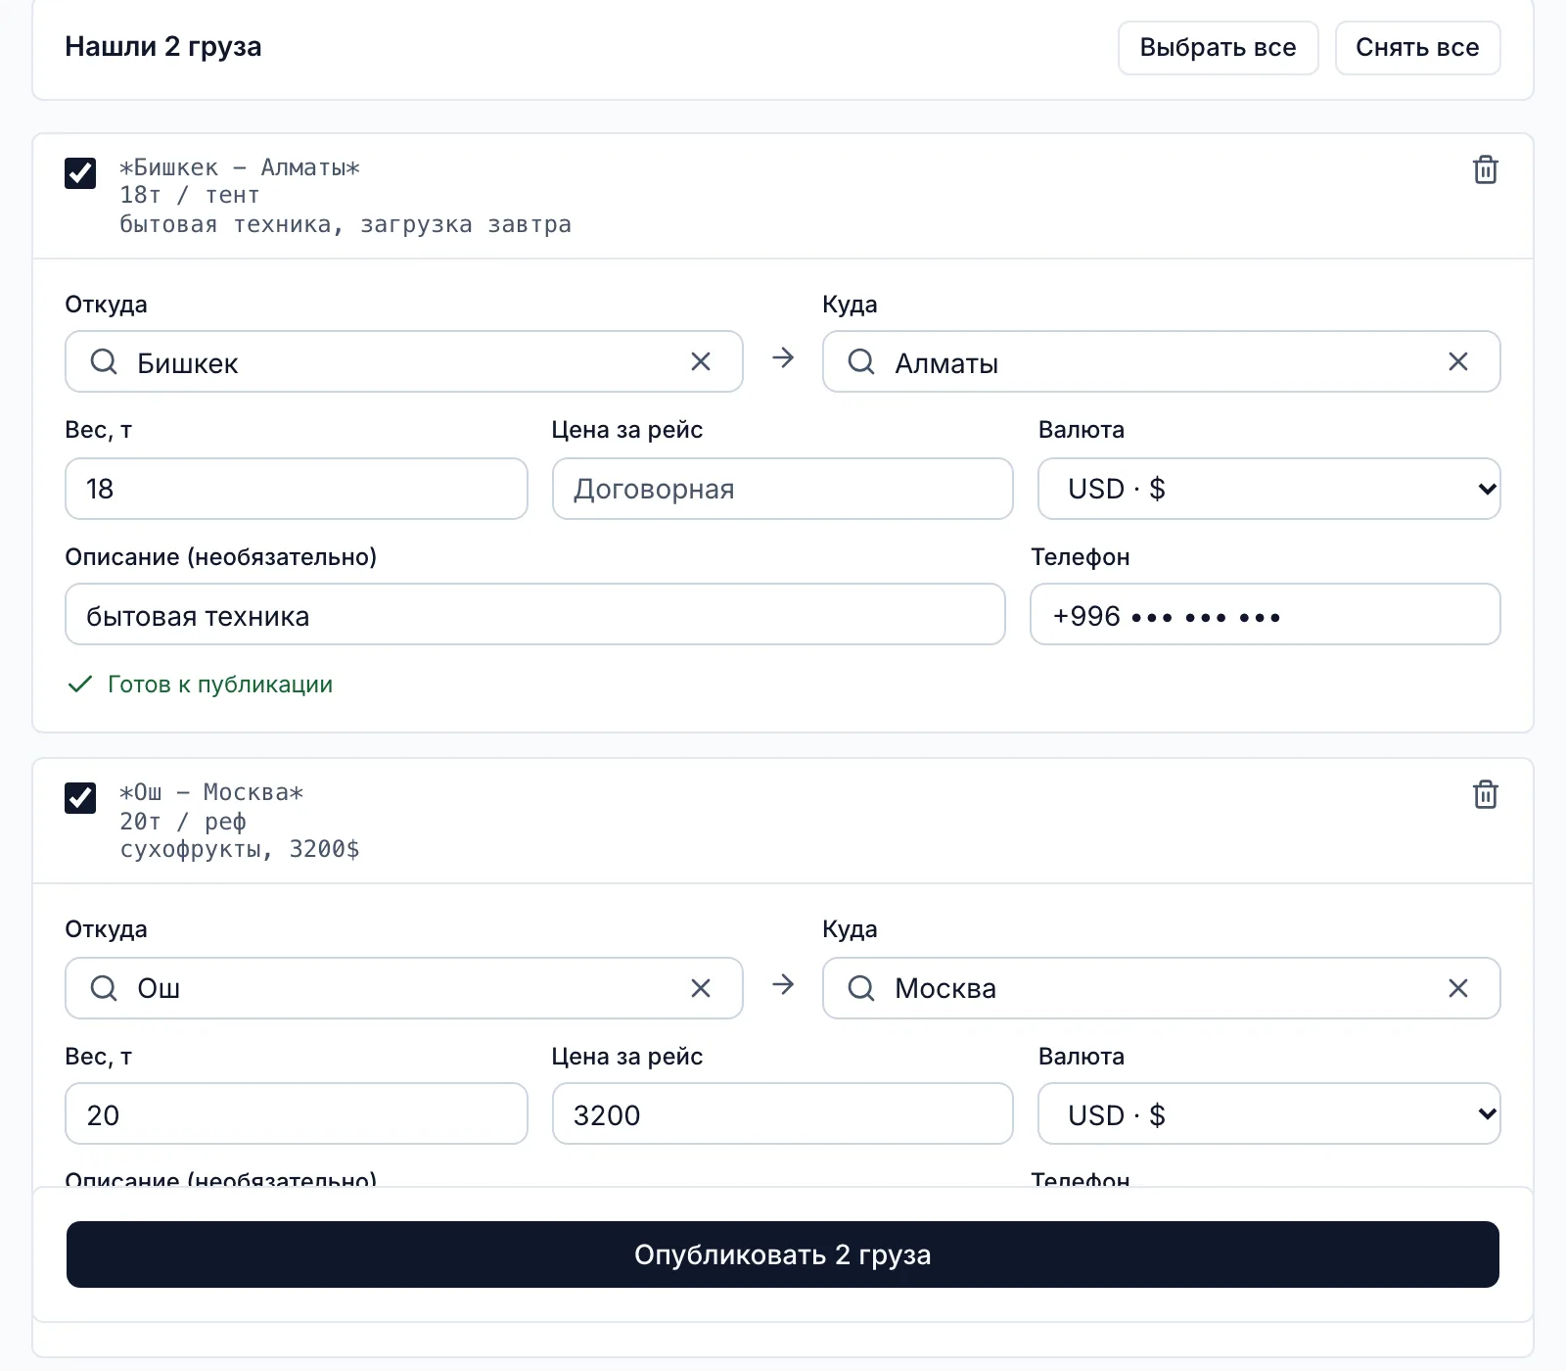The width and height of the screenshot is (1566, 1371).
Task: Edit description field бытовая техника
Action: point(535,614)
